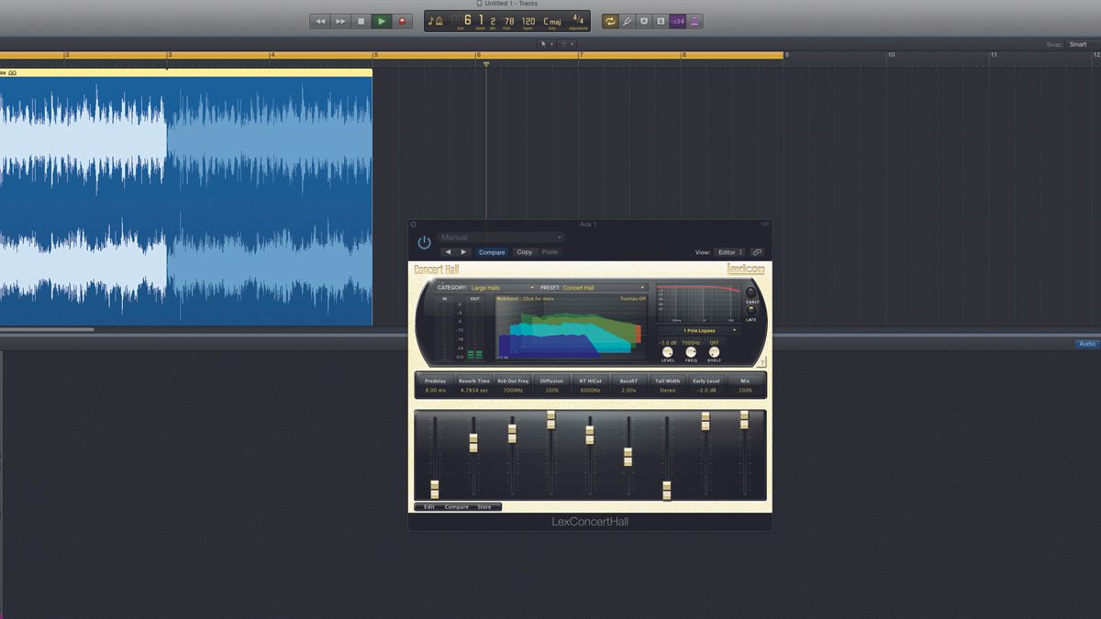Open the Snap: Smart menu

tap(1078, 43)
